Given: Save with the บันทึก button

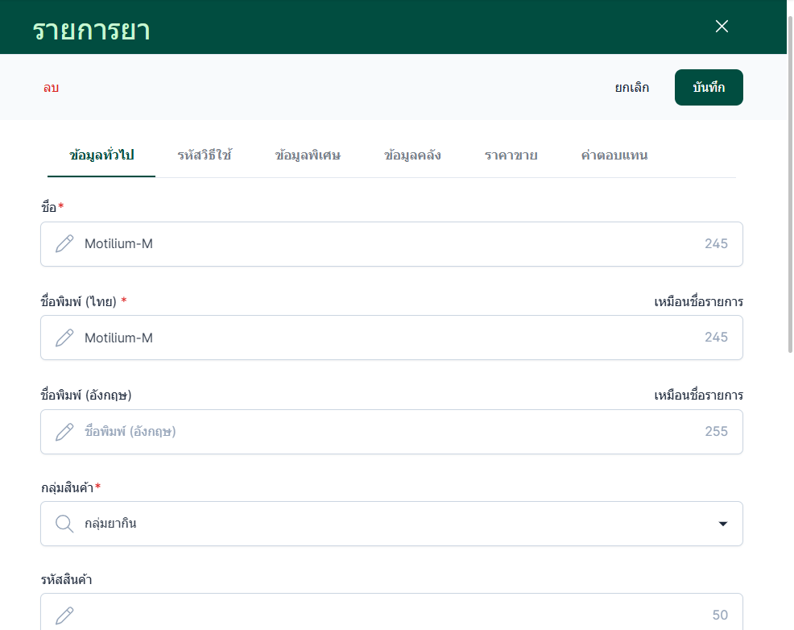Looking at the screenshot, I should [709, 88].
